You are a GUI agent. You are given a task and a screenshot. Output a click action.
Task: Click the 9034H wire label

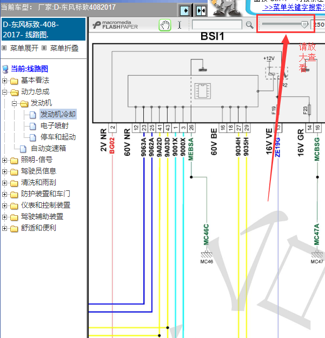click(238, 147)
